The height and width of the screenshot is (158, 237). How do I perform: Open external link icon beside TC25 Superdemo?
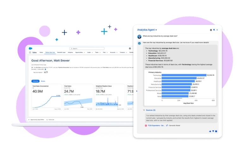click(x=167, y=125)
